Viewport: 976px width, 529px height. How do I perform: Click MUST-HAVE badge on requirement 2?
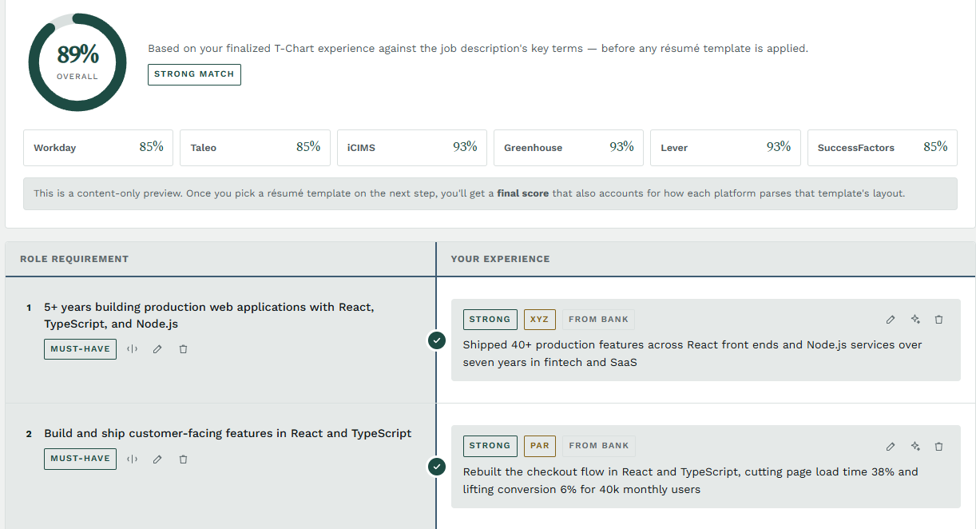tap(80, 459)
